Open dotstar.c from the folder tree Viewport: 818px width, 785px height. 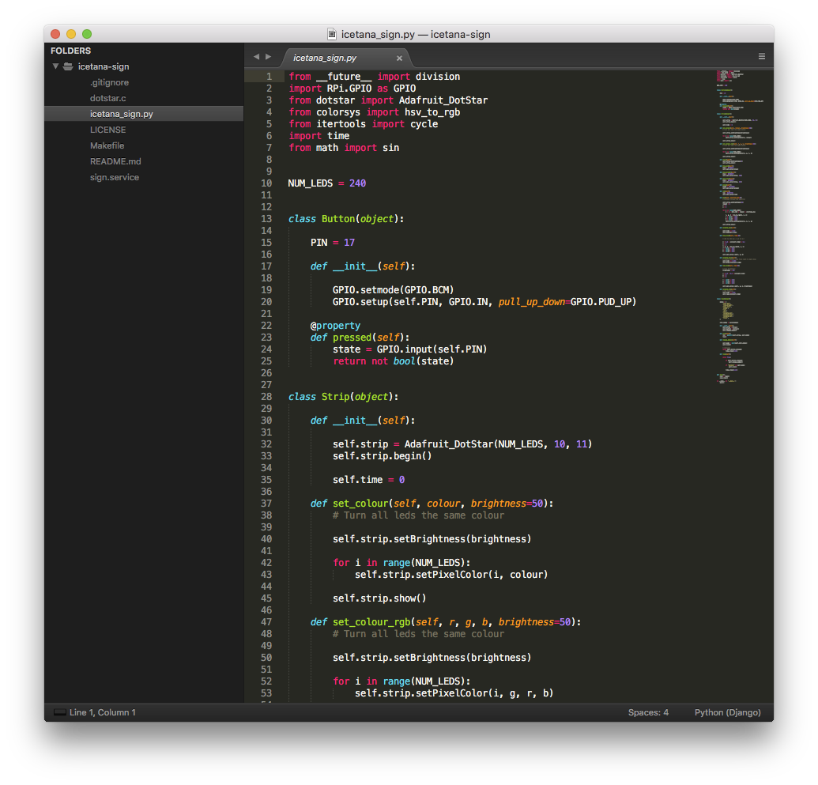coord(107,98)
